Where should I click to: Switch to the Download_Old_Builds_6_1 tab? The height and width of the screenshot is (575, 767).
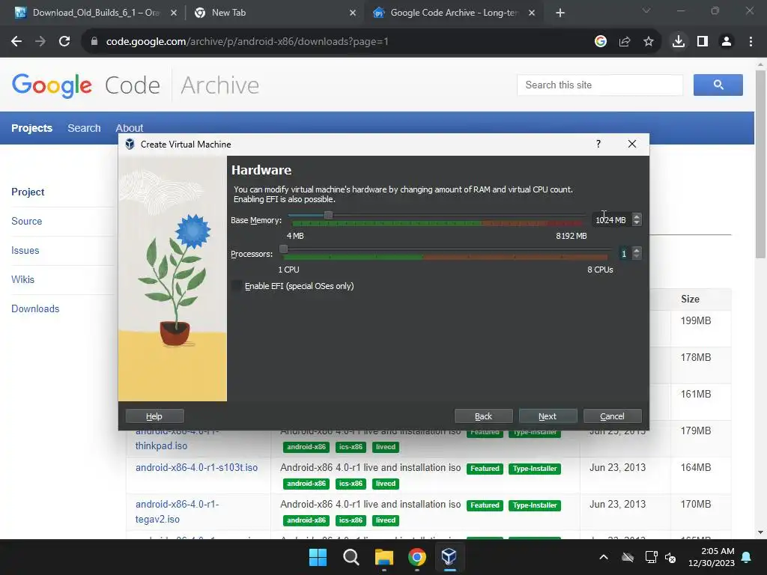pos(95,13)
